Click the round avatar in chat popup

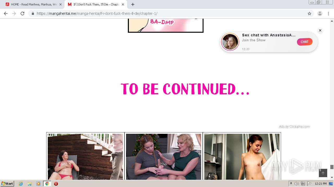230,42
